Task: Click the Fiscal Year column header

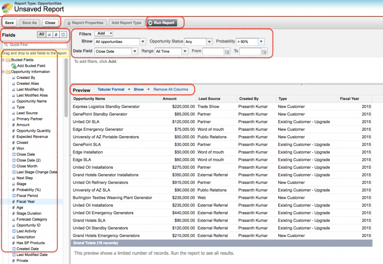Action: [x=355, y=99]
